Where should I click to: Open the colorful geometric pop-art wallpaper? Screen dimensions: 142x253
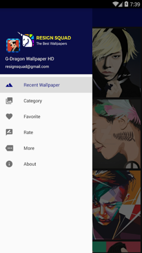tap(117, 205)
